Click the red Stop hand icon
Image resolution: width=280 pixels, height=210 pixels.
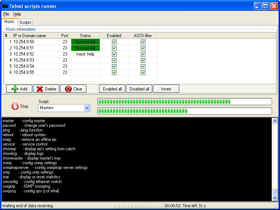coord(15,106)
